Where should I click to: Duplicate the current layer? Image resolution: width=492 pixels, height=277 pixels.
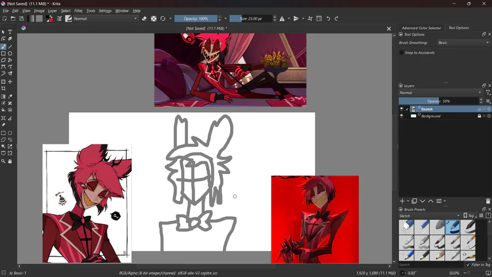[414, 201]
